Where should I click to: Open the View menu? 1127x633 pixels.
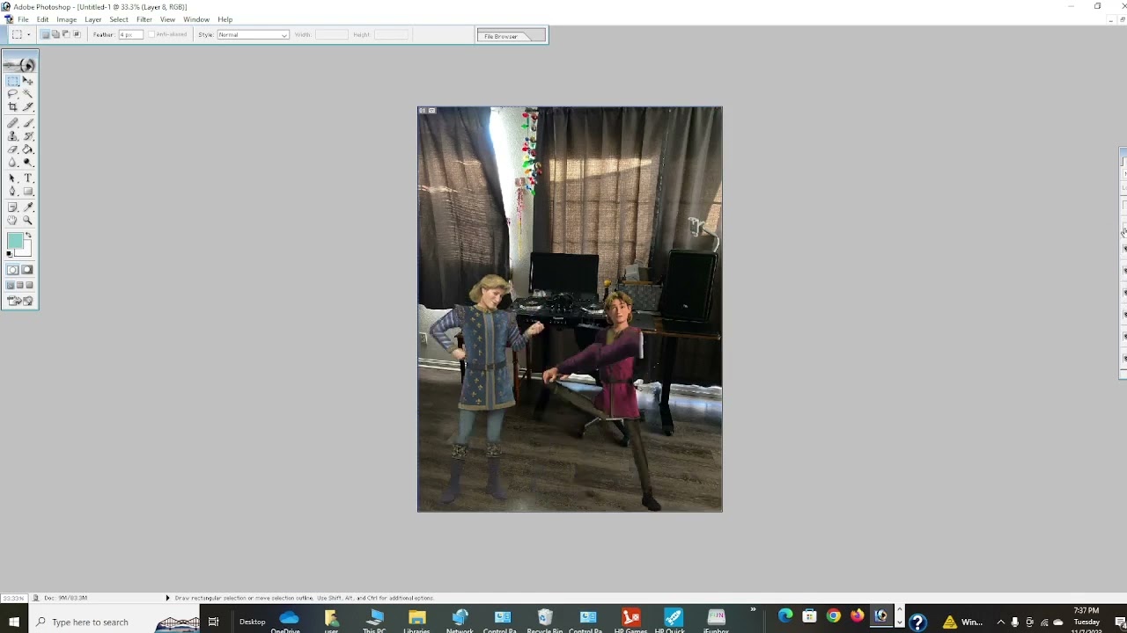tap(167, 19)
